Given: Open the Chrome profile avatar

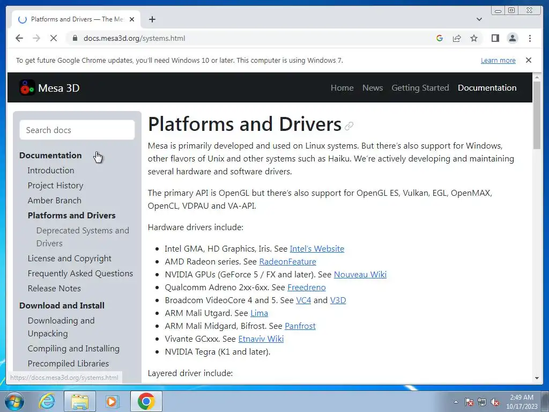Looking at the screenshot, I should pos(512,38).
